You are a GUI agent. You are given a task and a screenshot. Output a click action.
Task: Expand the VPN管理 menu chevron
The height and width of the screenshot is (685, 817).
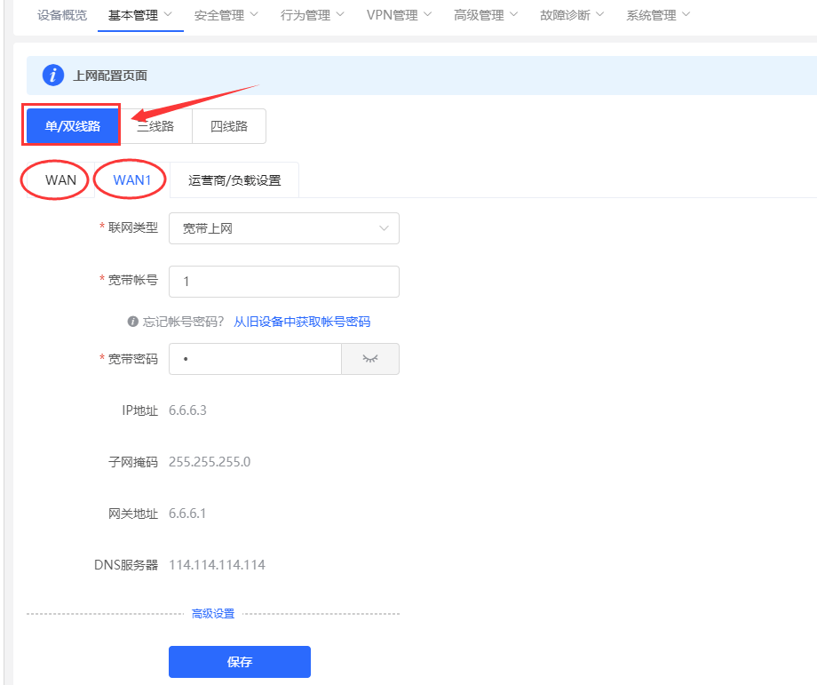pyautogui.click(x=427, y=15)
